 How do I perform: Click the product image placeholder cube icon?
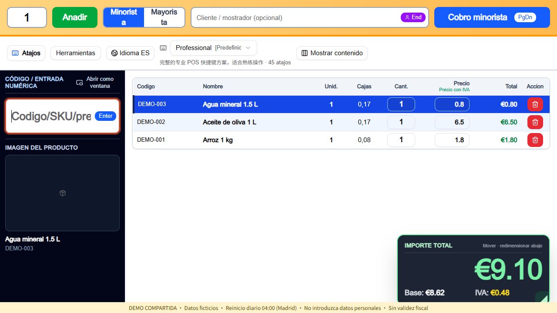[x=63, y=193]
